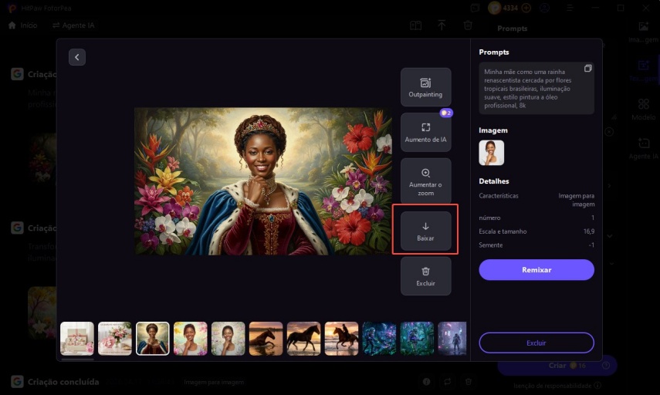Copy the prompt text using the copy icon

pos(587,69)
